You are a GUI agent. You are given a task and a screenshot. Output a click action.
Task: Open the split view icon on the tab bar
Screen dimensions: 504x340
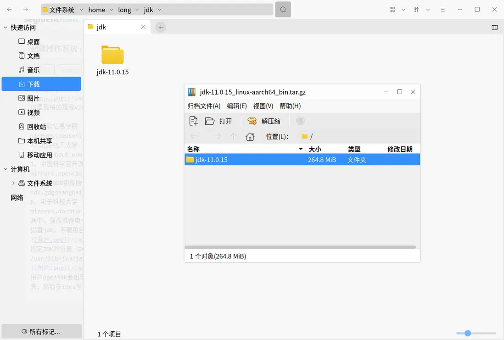(x=494, y=27)
